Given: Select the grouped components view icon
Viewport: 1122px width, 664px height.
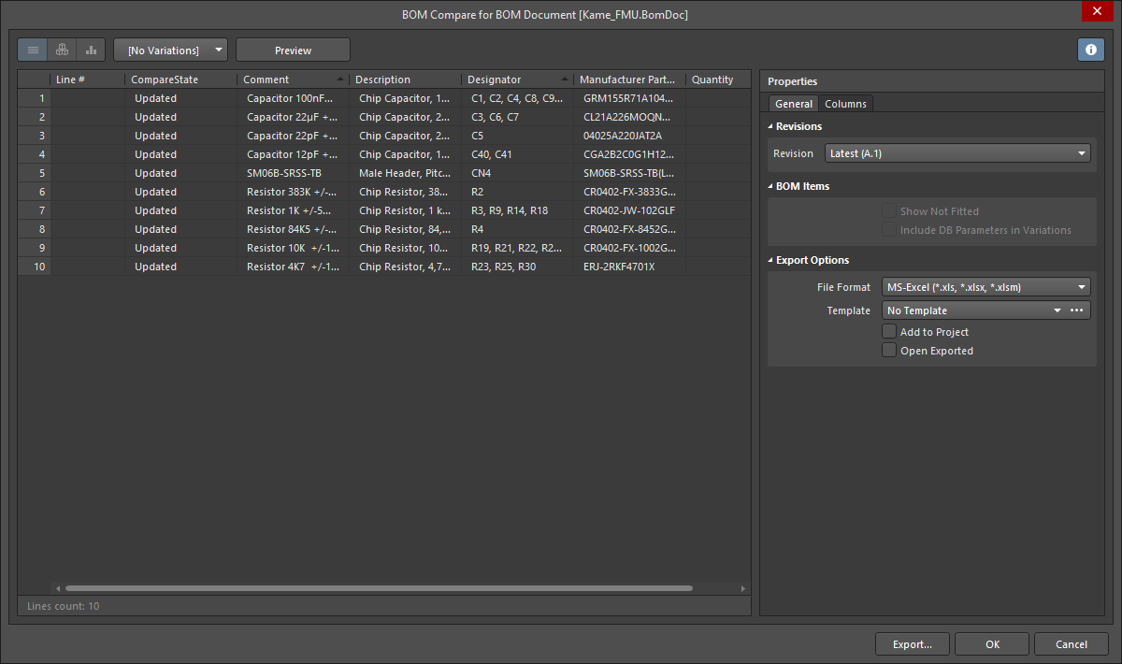Looking at the screenshot, I should pos(61,49).
